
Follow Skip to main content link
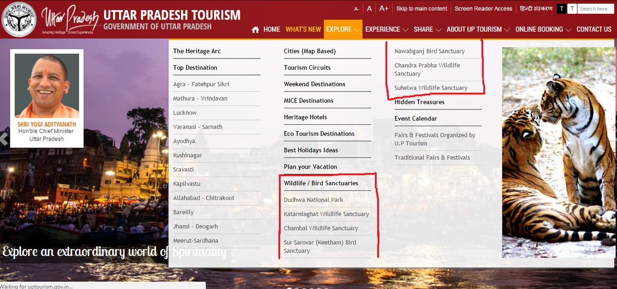pos(422,9)
